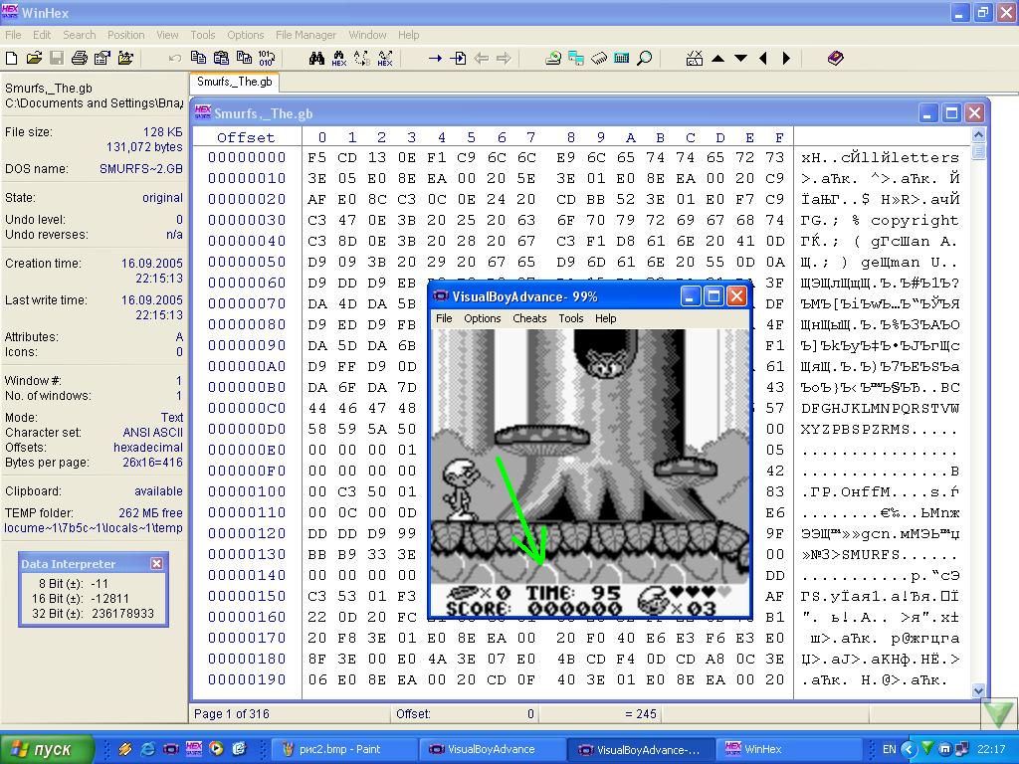Open WinHex Position menu
1019x764 pixels.
pos(126,35)
